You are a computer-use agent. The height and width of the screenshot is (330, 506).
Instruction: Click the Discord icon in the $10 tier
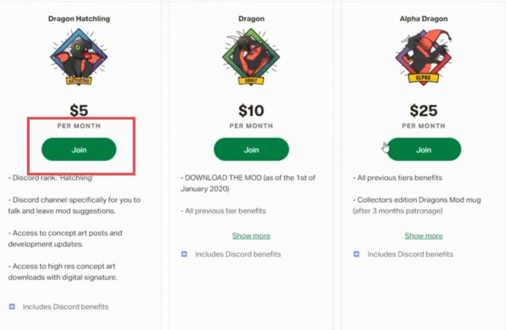pyautogui.click(x=184, y=254)
